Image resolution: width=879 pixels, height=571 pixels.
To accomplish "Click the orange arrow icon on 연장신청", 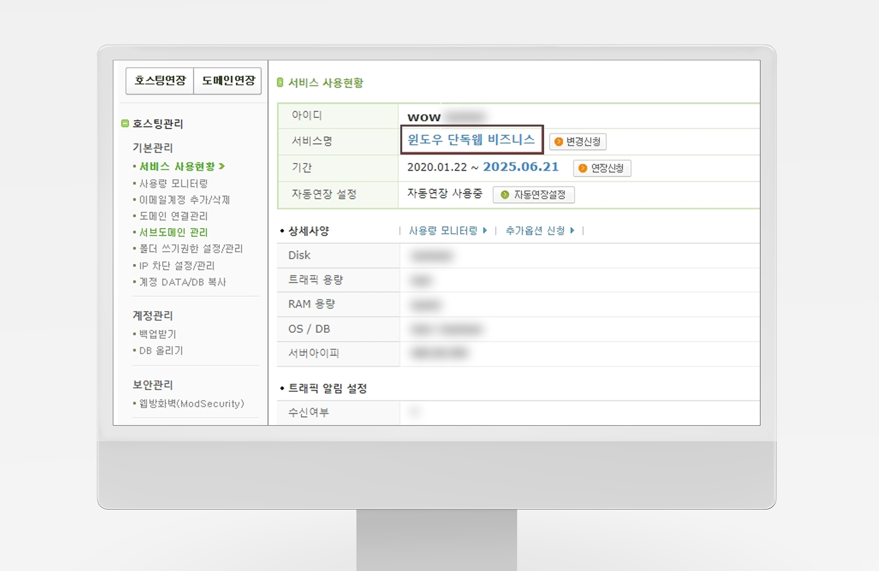I will (583, 168).
